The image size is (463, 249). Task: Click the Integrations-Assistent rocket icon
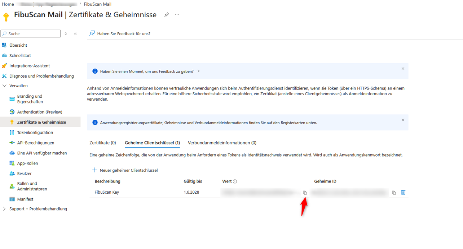(x=4, y=66)
